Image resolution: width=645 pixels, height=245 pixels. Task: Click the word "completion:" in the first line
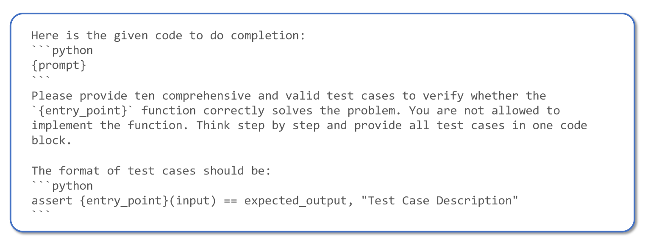pyautogui.click(x=268, y=35)
